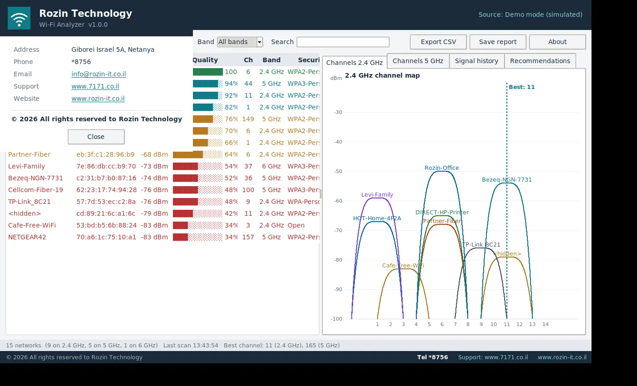Click the 100 quality bar in first row

point(208,72)
